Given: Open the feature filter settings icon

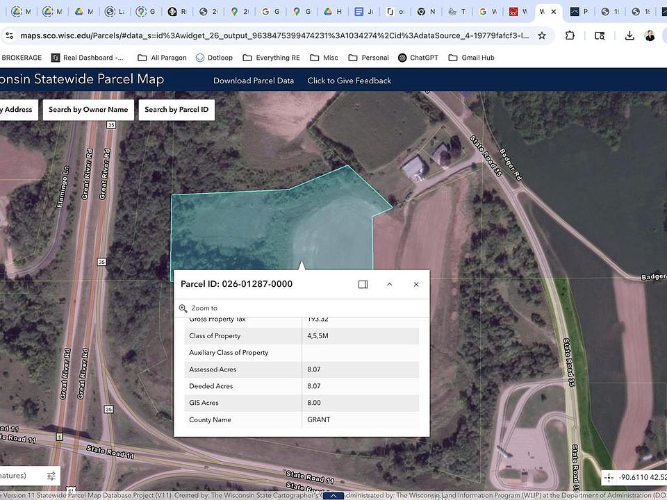Looking at the screenshot, I should tap(51, 476).
